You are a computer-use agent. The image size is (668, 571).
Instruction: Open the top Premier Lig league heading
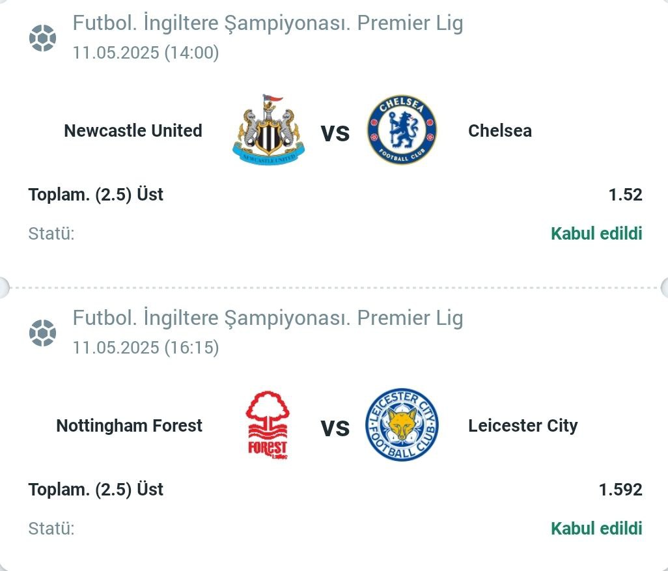point(268,23)
